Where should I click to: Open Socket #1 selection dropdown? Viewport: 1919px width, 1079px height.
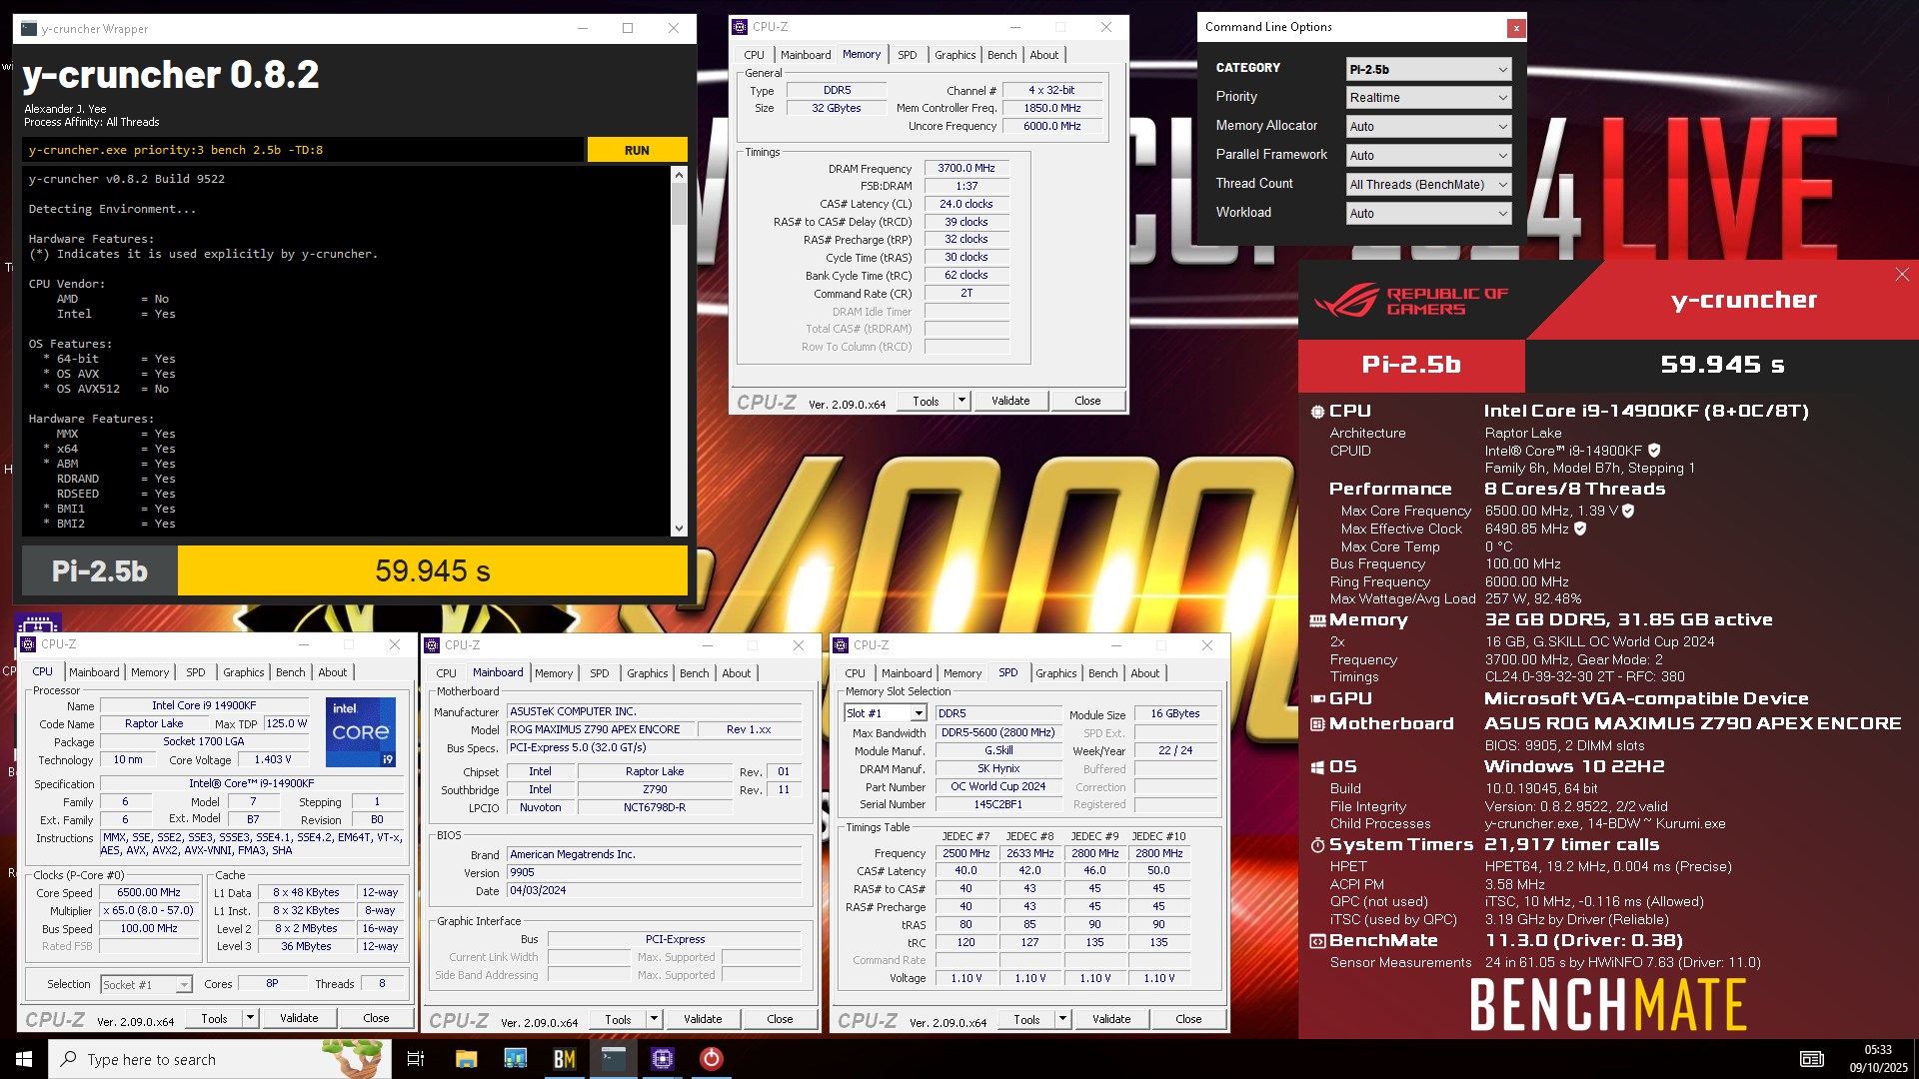146,985
